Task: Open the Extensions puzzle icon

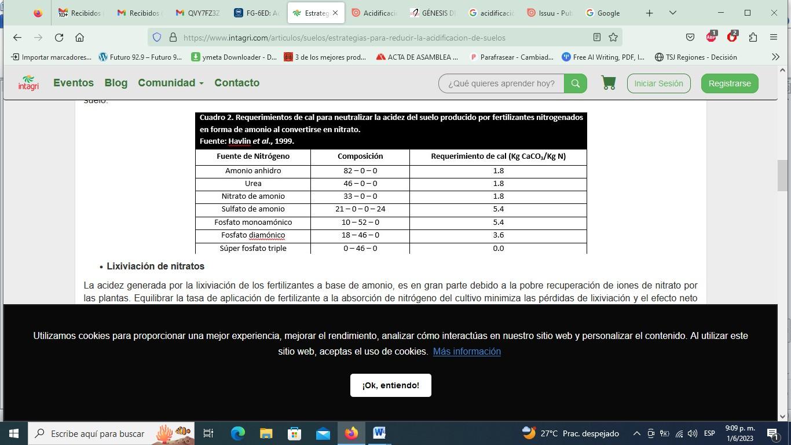Action: point(753,37)
